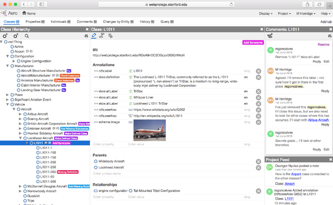
Task: Expand the McDonnell Douglas Aircraft node
Action: [20, 186]
